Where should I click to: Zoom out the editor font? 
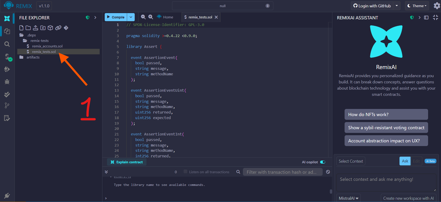click(143, 17)
